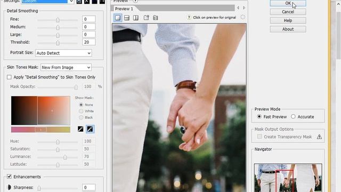The width and height of the screenshot is (341, 192).
Task: Click the previous preview tab arrow
Action: point(238,8)
